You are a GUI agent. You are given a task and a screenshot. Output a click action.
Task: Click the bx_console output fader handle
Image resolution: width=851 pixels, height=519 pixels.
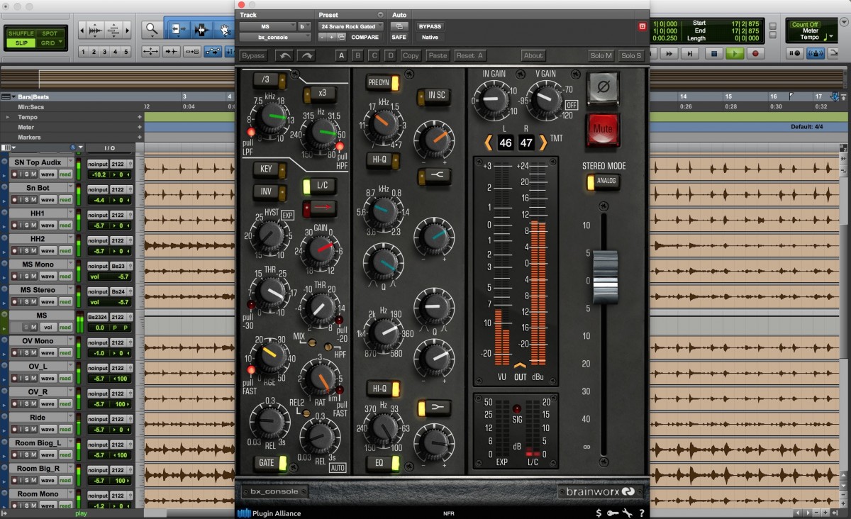click(x=605, y=277)
